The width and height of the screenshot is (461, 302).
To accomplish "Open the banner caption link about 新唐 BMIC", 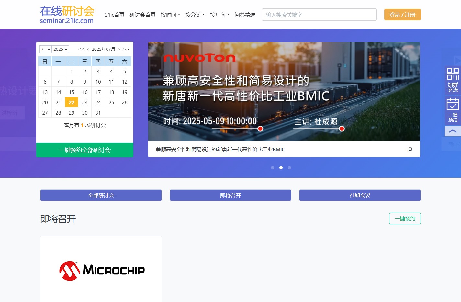I will 220,149.
